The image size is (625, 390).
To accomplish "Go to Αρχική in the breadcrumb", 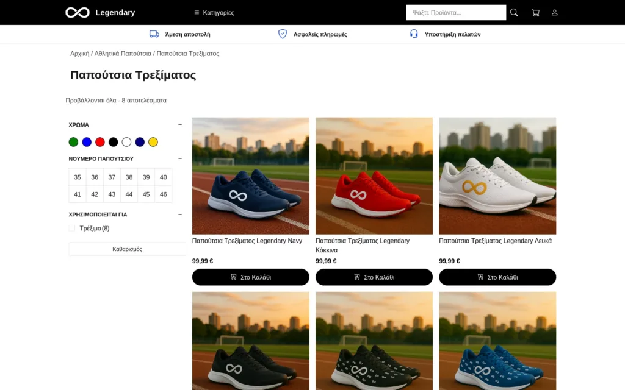I will 79,54.
